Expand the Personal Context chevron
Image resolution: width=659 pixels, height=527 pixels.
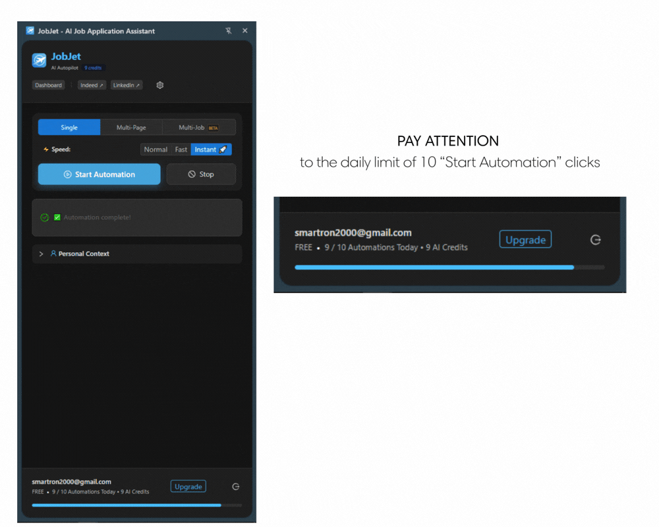point(41,254)
